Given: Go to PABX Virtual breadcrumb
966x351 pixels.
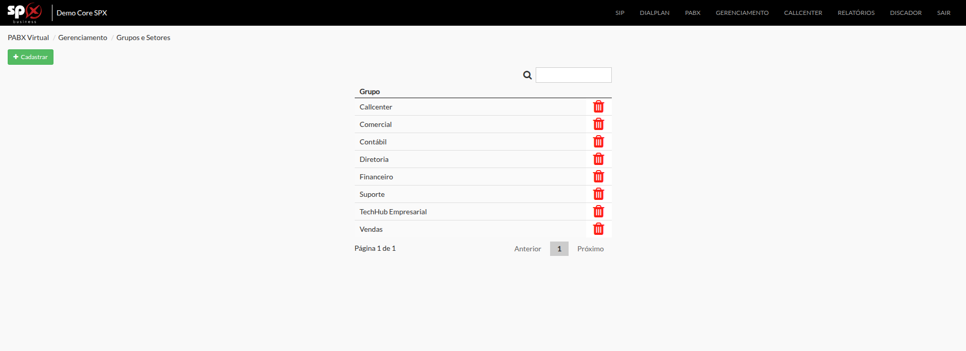Looking at the screenshot, I should coord(28,38).
